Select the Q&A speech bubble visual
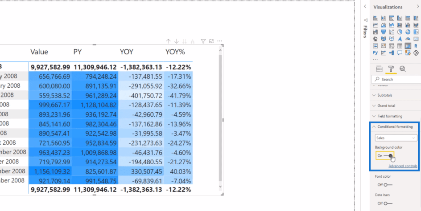 click(x=400, y=53)
